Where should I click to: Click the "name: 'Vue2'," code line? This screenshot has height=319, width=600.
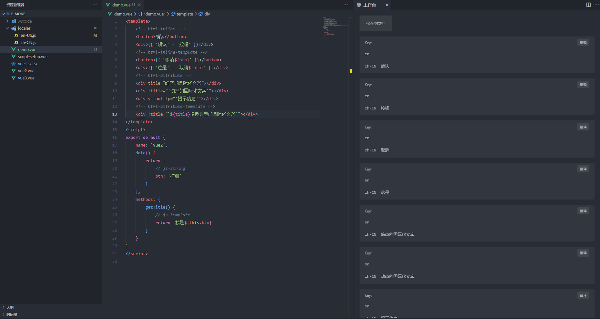click(151, 145)
